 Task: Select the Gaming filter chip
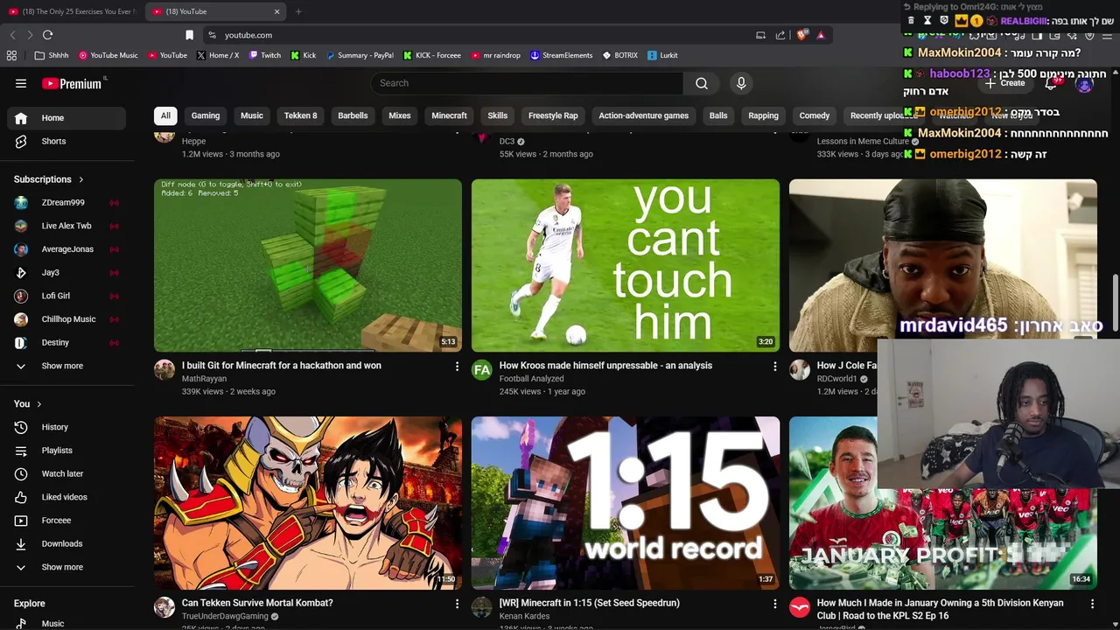[206, 115]
